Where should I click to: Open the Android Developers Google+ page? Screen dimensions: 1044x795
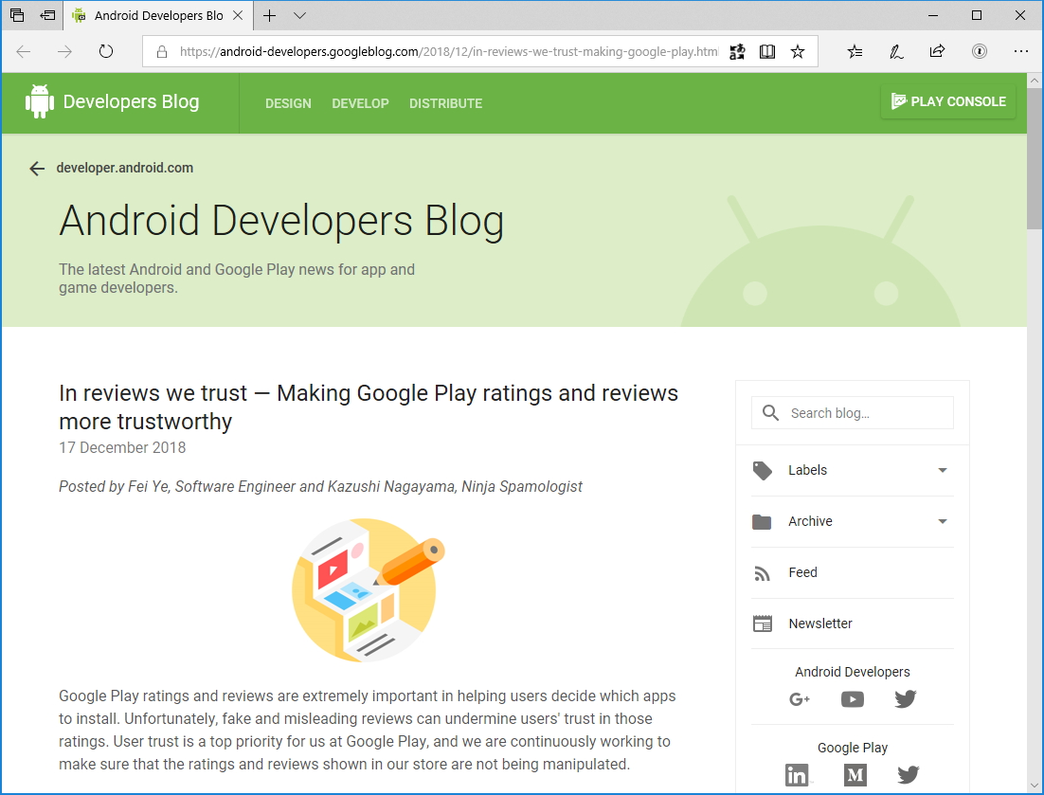(x=800, y=699)
